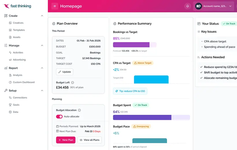Open the hamburger menu in header
Viewport: 237px width, 150px height.
coord(55,6)
